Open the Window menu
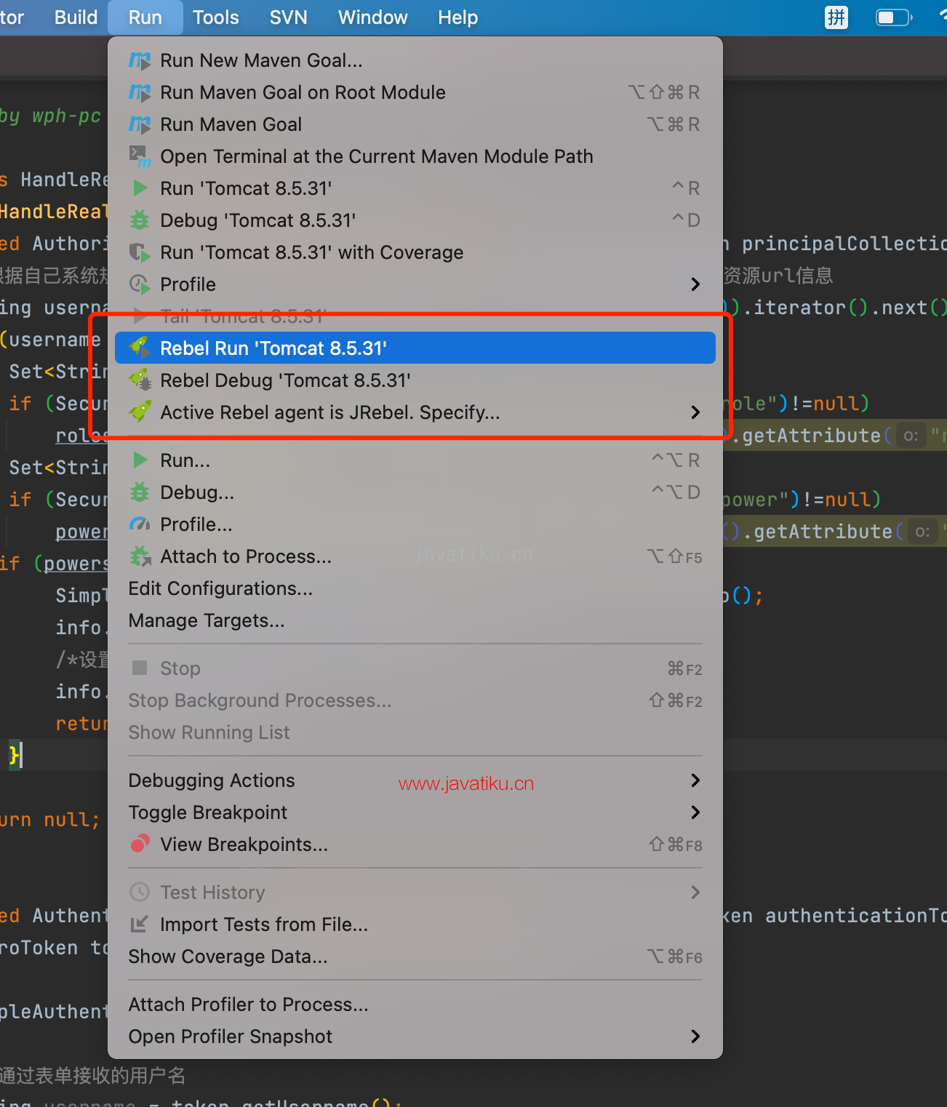This screenshot has height=1107, width=947. coord(373,17)
